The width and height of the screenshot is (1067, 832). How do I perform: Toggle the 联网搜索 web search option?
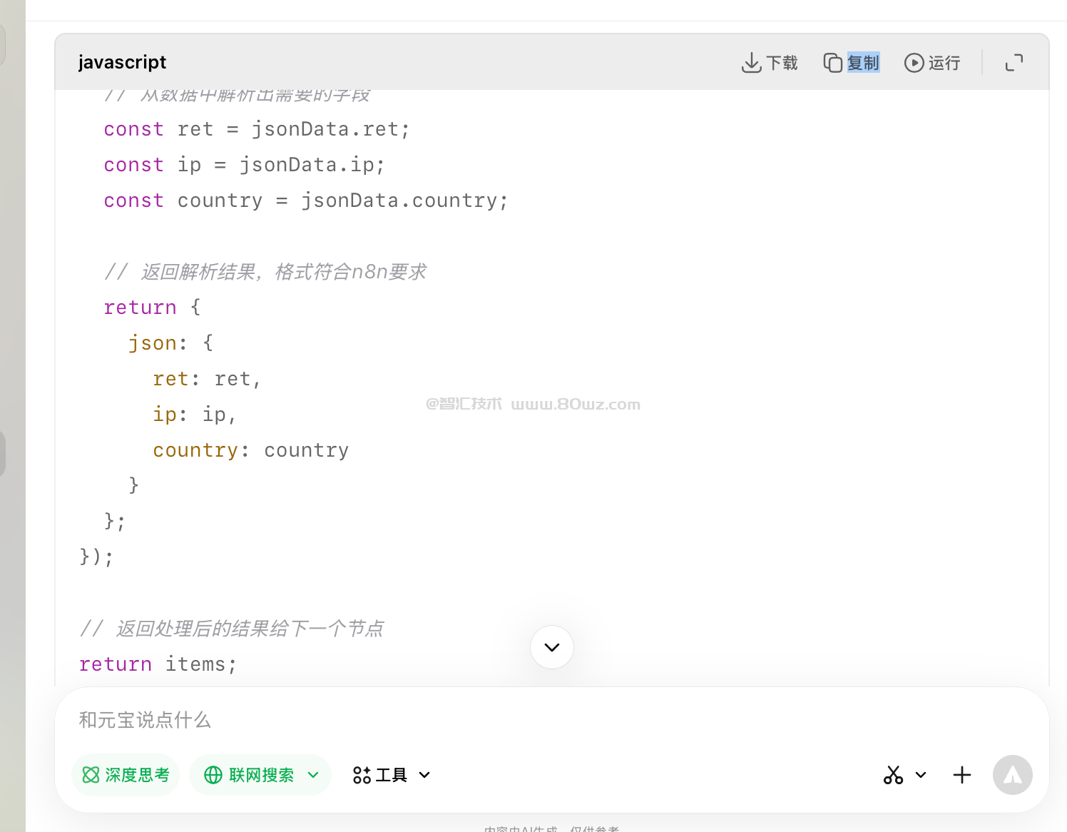(250, 775)
